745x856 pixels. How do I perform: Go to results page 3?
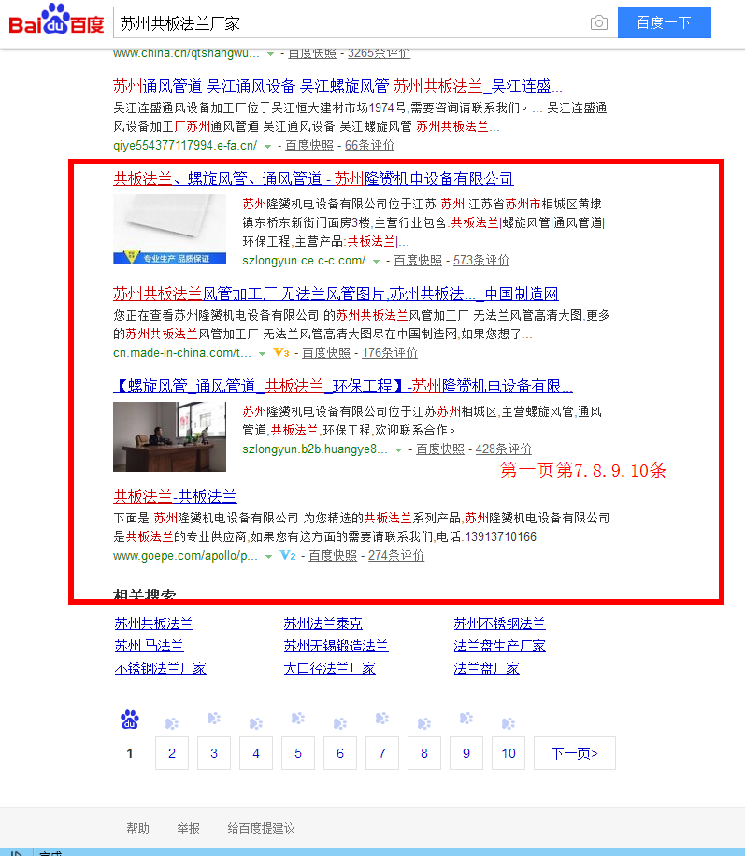214,753
